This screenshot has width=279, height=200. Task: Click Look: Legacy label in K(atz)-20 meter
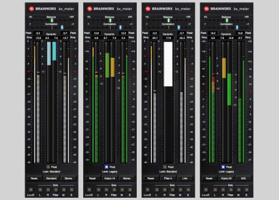click(x=227, y=172)
